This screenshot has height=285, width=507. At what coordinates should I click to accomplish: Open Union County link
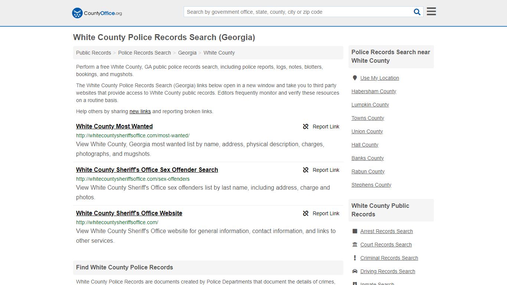pyautogui.click(x=367, y=131)
